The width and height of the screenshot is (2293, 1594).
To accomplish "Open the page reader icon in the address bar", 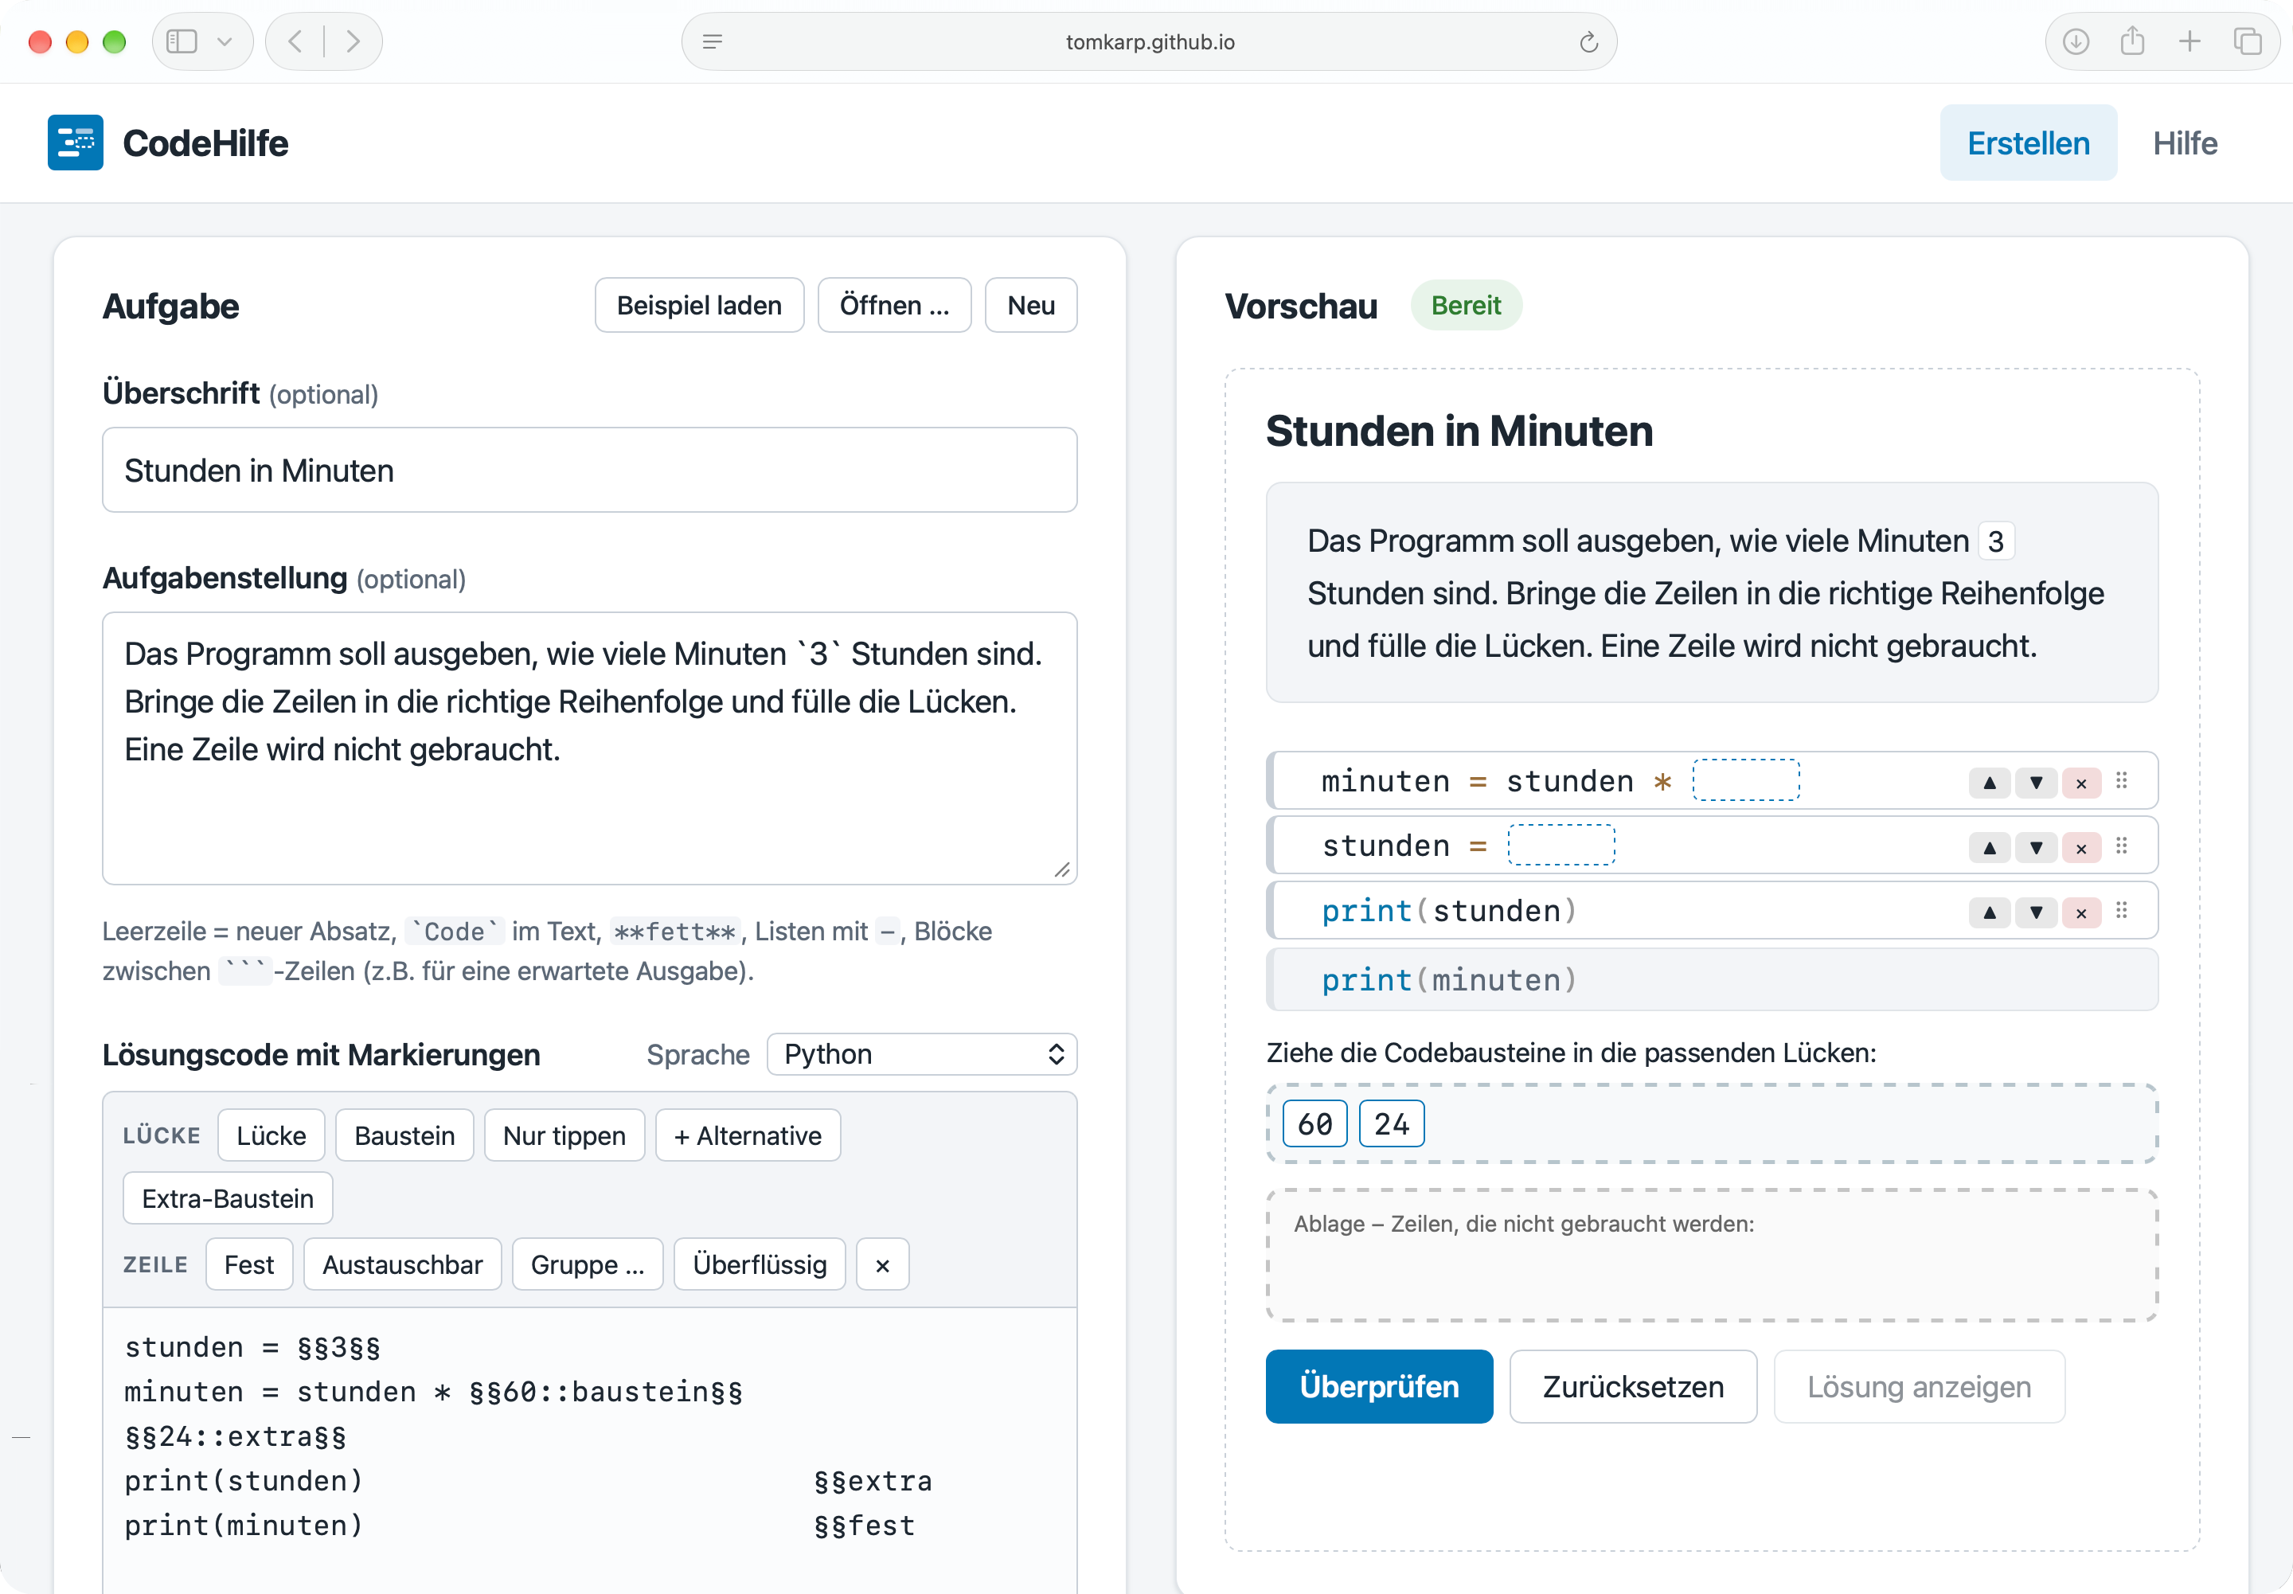I will [x=712, y=42].
